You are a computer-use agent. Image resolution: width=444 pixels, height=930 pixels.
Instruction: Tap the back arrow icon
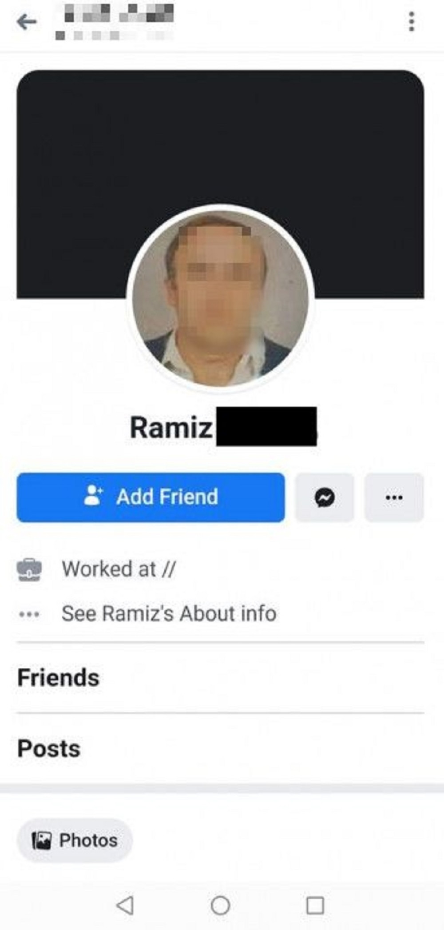click(x=26, y=21)
